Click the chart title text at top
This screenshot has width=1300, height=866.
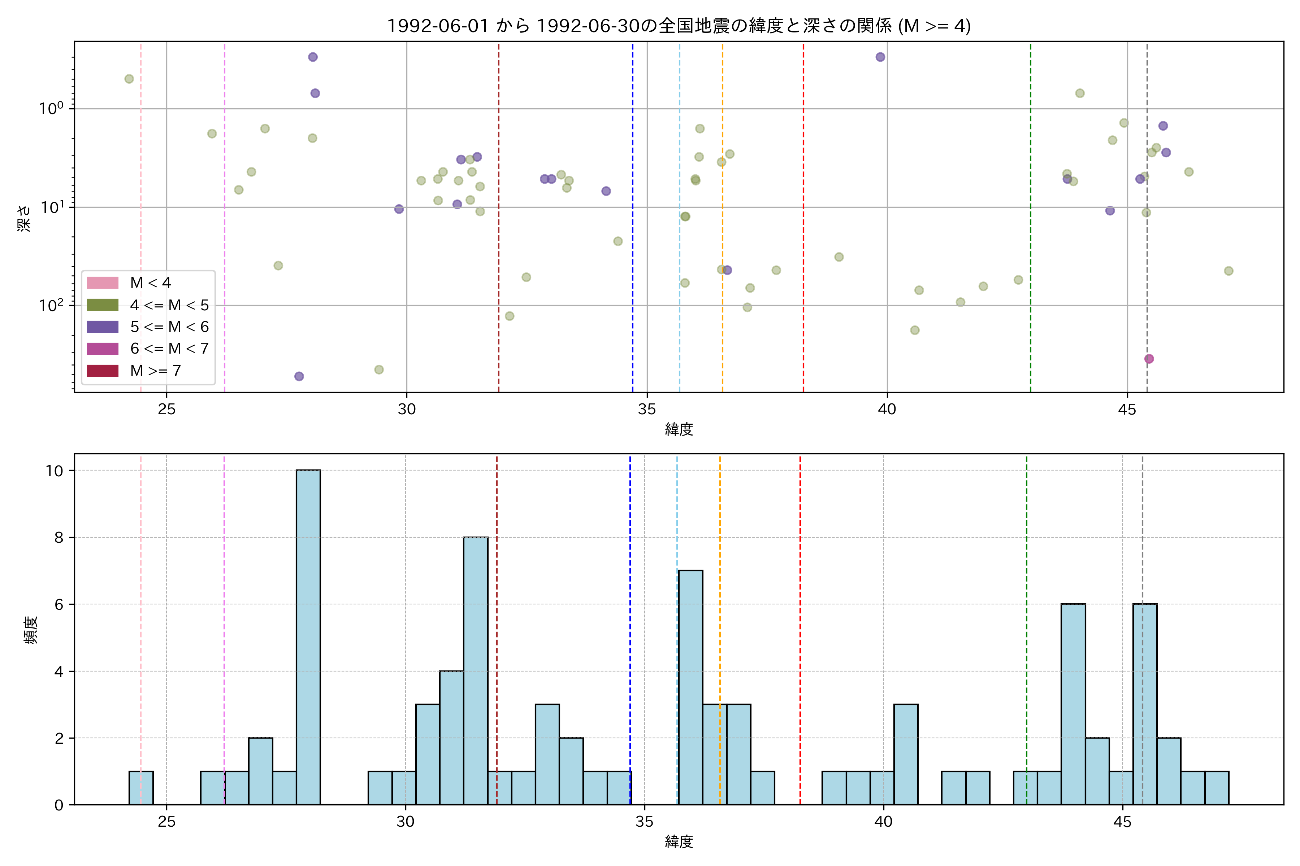point(679,26)
